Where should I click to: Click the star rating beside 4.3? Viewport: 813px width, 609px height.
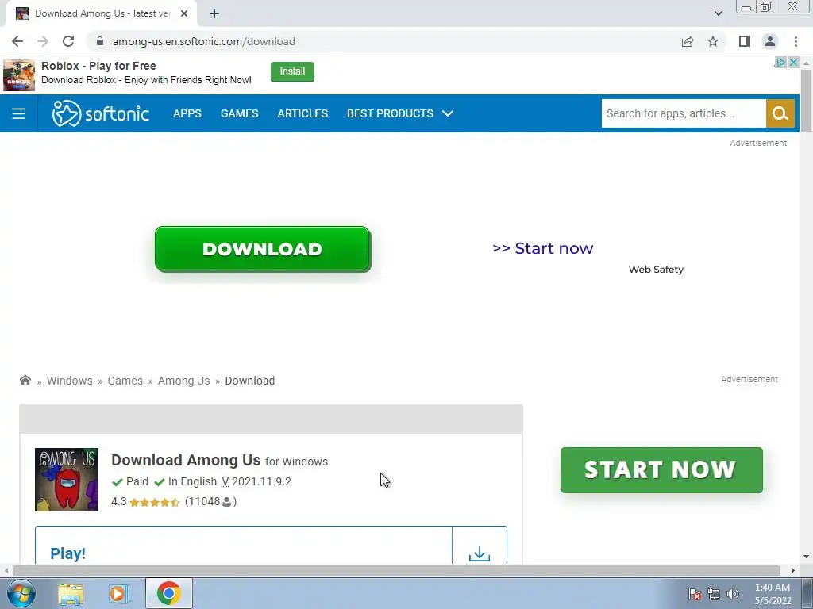click(155, 502)
